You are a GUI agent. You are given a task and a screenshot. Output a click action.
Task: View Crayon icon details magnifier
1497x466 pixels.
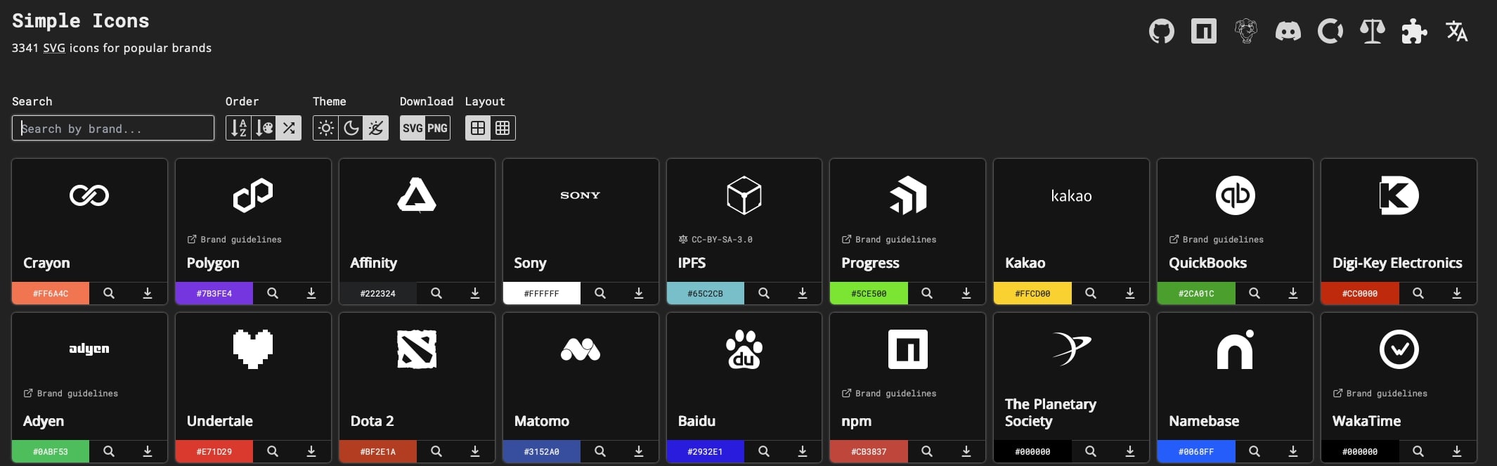click(109, 293)
